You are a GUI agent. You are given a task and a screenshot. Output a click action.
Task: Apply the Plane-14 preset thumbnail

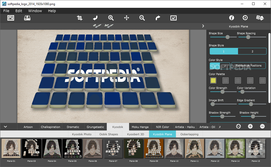235,148
